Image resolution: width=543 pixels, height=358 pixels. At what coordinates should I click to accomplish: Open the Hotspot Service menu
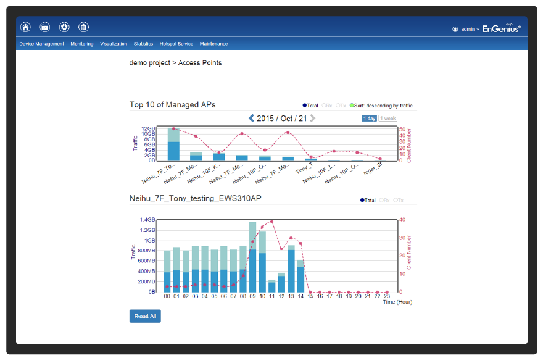176,44
